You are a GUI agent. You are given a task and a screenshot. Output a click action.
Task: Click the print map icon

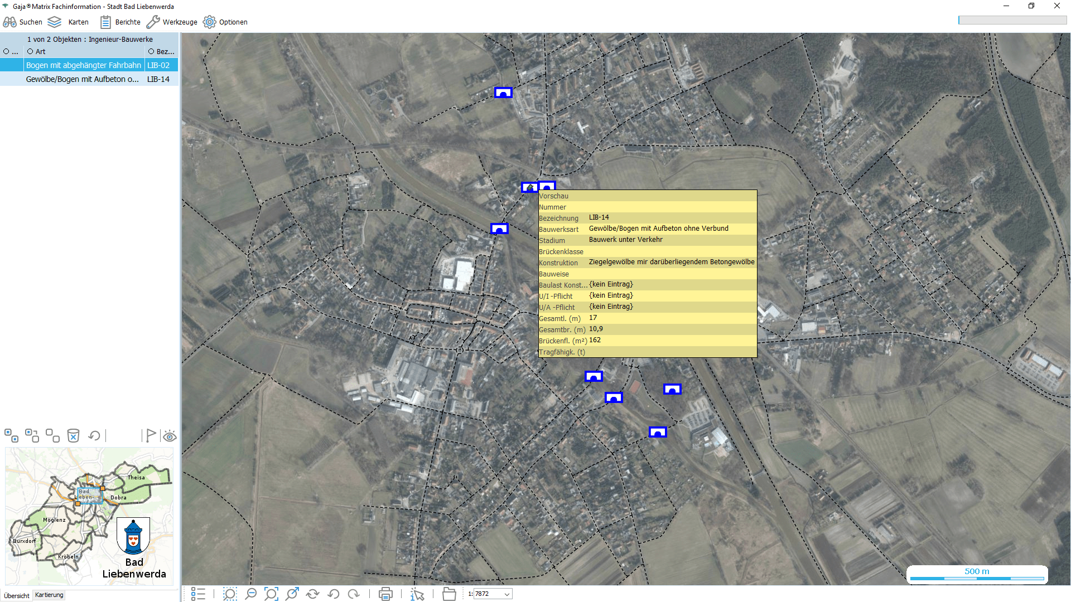click(385, 594)
